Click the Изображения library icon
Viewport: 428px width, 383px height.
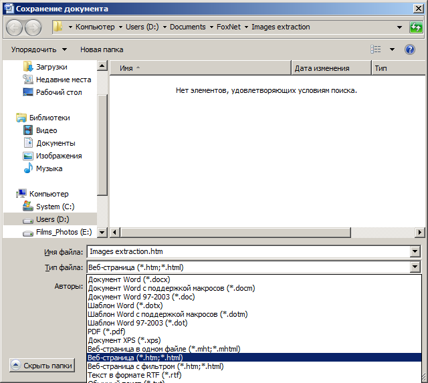point(28,156)
